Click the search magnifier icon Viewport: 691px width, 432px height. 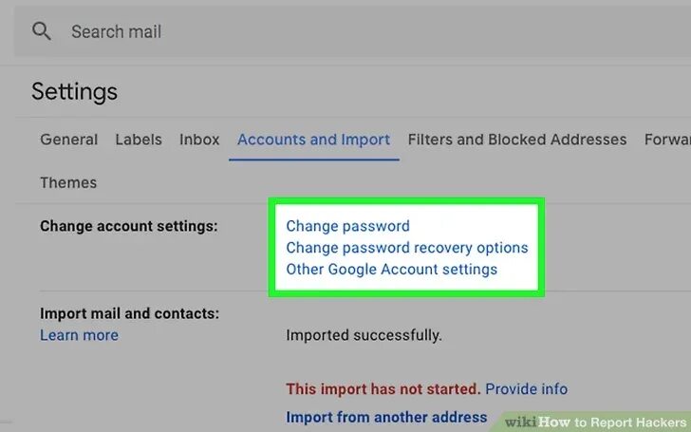click(42, 31)
